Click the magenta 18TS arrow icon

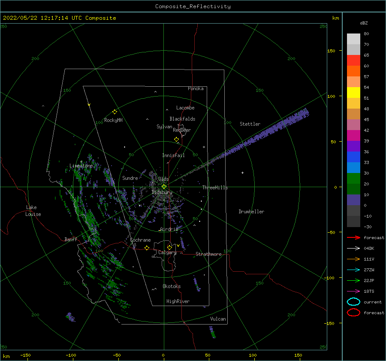(353, 291)
